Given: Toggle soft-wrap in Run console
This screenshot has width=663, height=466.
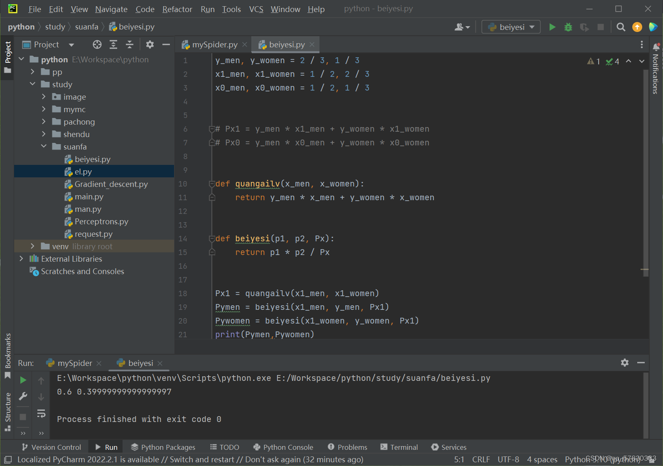Looking at the screenshot, I should point(41,414).
